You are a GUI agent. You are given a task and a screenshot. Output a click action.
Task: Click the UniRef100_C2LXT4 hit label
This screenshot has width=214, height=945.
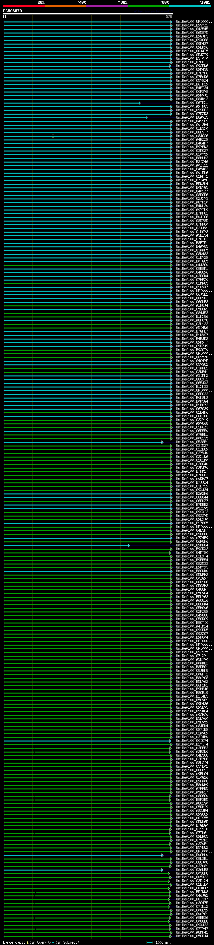tap(192, 556)
